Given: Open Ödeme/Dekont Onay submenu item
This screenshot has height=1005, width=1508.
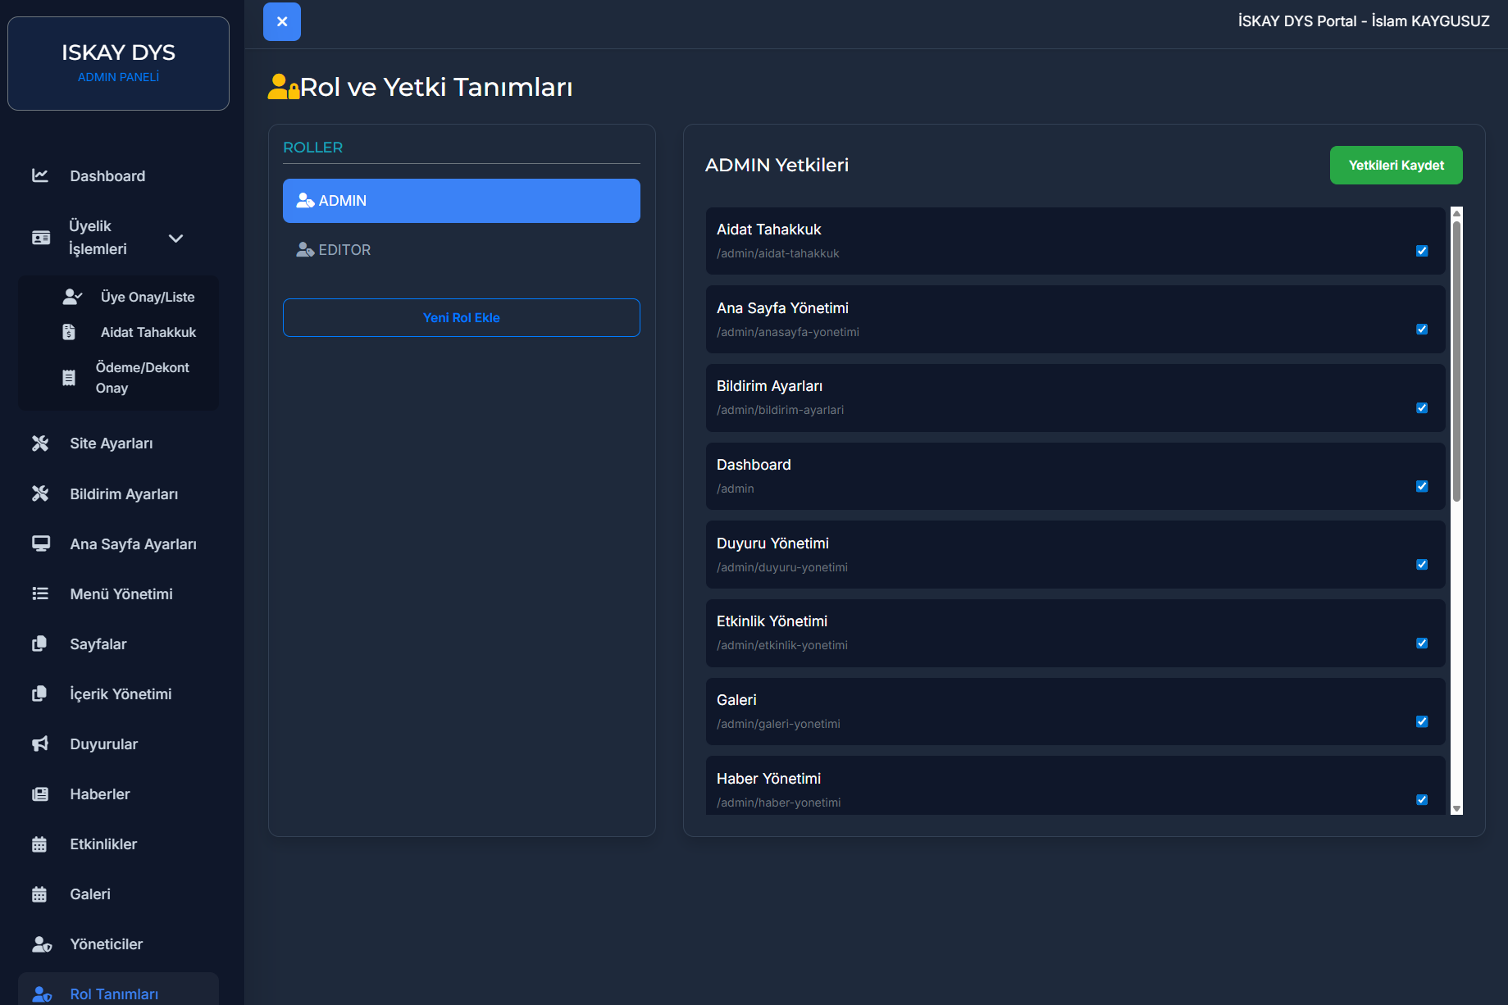Looking at the screenshot, I should pos(142,378).
